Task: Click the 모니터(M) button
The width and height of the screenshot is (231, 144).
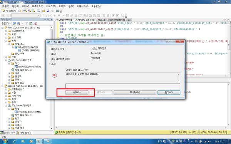Action: click(135, 93)
